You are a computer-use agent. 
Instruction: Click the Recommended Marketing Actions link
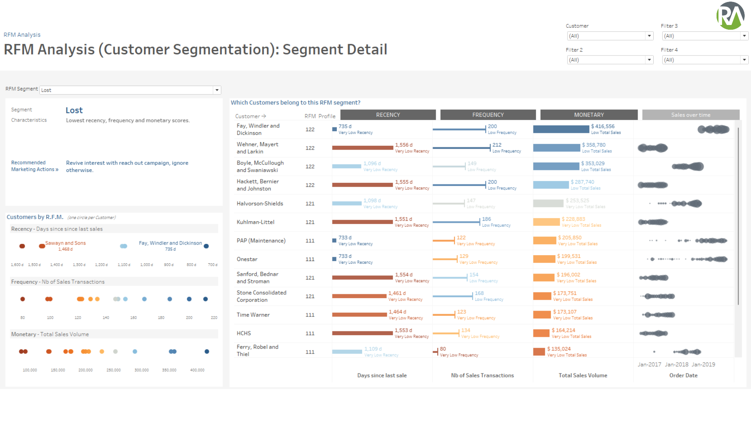(x=34, y=166)
